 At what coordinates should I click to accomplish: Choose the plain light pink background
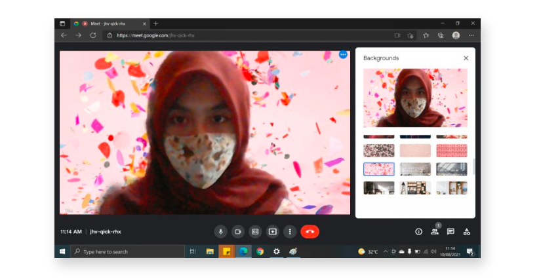point(415,151)
